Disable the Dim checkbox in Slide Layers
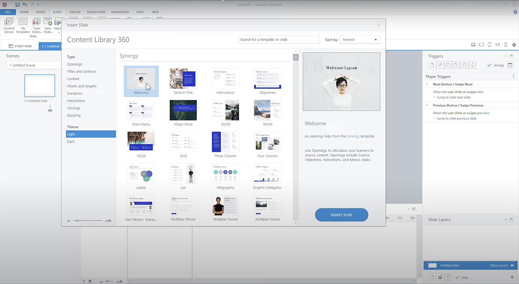The width and height of the screenshot is (519, 284). tap(457, 277)
